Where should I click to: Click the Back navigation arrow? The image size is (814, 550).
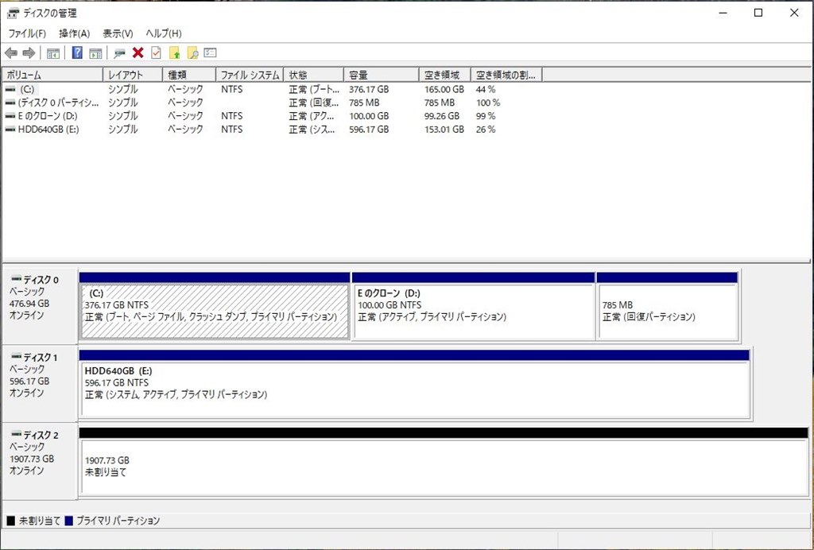click(x=12, y=52)
